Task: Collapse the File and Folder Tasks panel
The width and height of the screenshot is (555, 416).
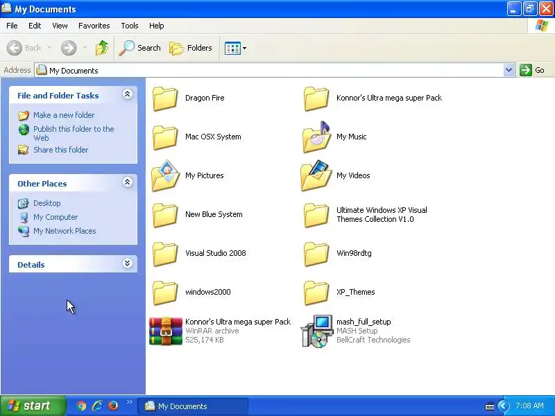Action: coord(128,94)
